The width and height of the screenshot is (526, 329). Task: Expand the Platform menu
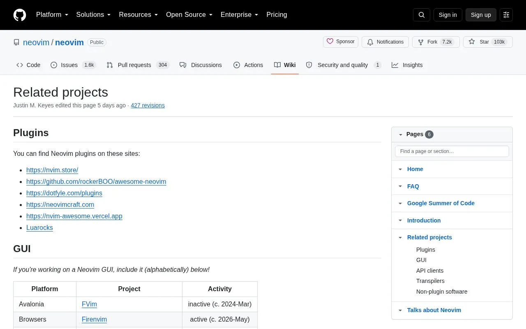[x=52, y=15]
